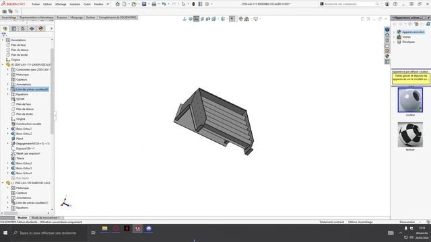Screen dimensions: 431x242
Task: Open Custom Properties task pane tab
Action: (387, 62)
